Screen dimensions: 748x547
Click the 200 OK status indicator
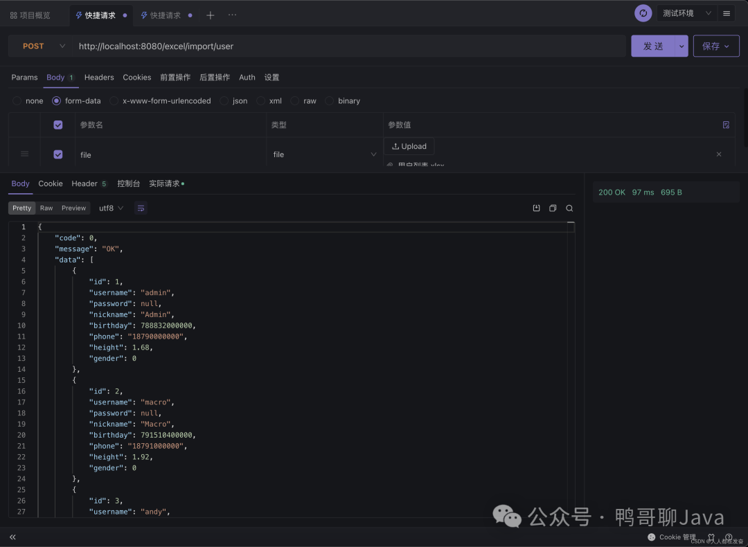pyautogui.click(x=612, y=192)
